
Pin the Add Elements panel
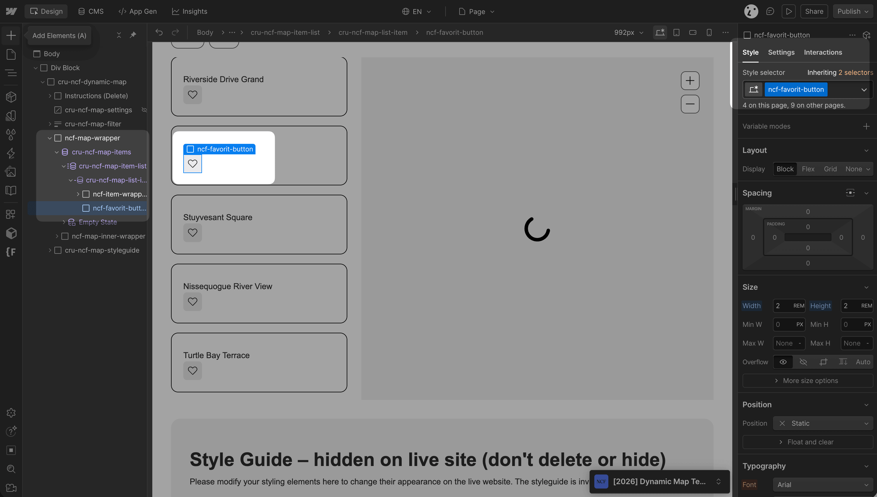point(133,35)
